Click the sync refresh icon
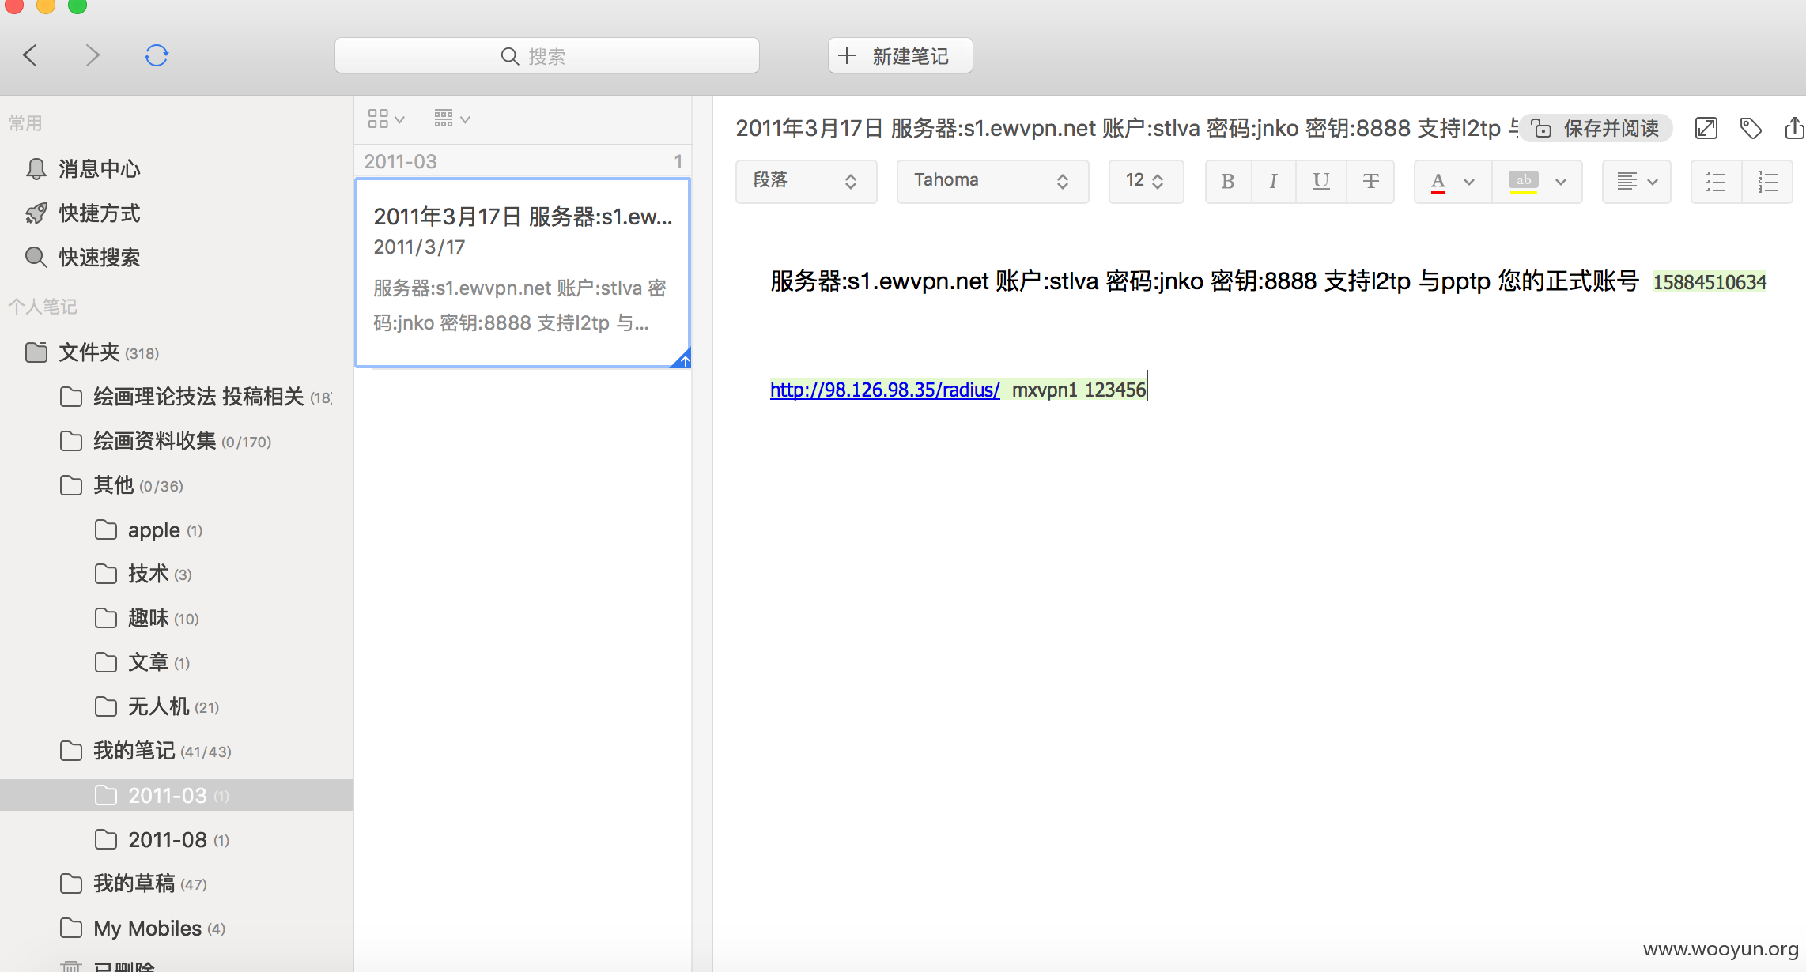The width and height of the screenshot is (1806, 972). [157, 55]
